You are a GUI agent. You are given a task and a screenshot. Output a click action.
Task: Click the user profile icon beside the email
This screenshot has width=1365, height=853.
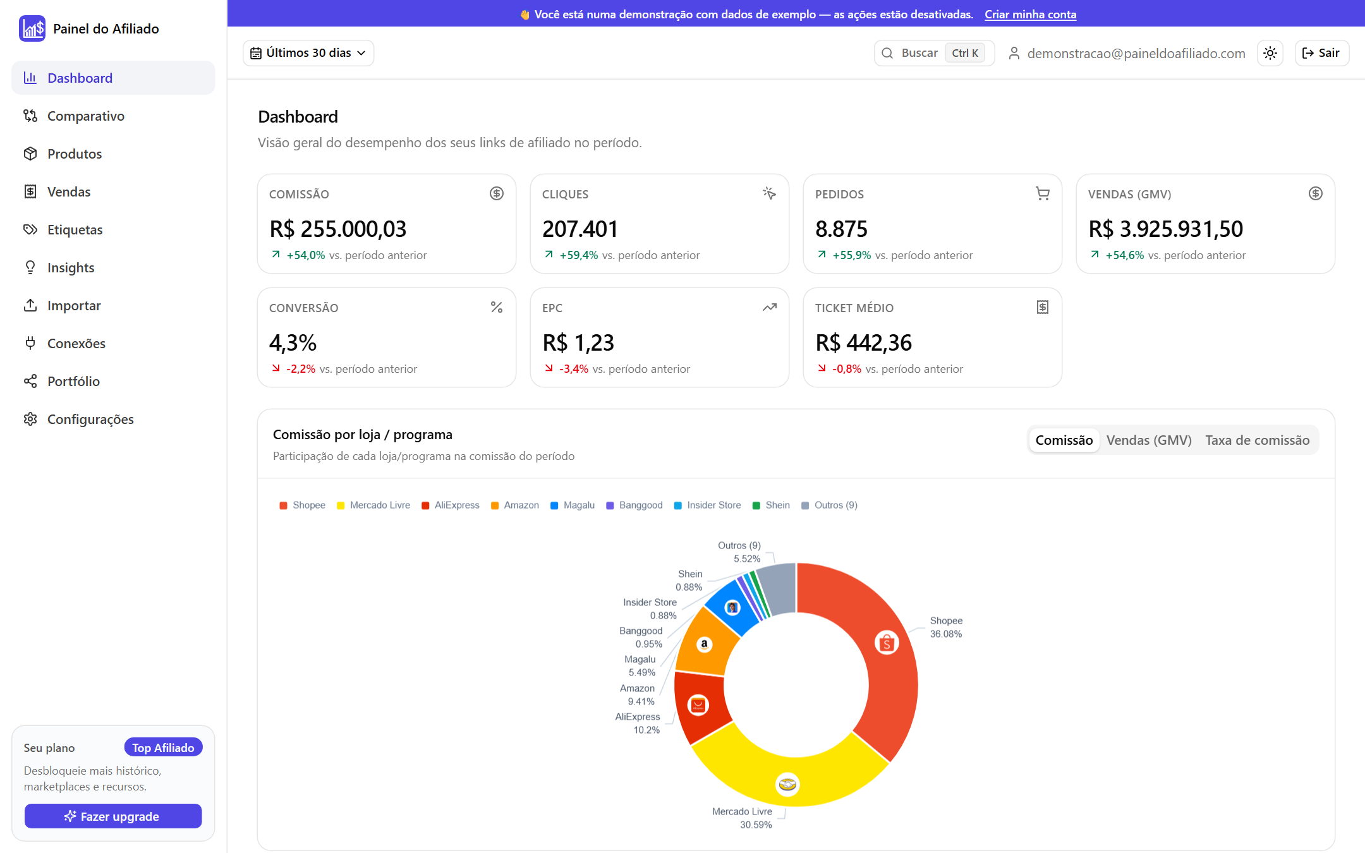(1014, 53)
